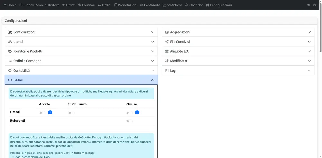This screenshot has height=158, width=322.
Task: Click the Home house icon
Action: [x=5, y=5]
